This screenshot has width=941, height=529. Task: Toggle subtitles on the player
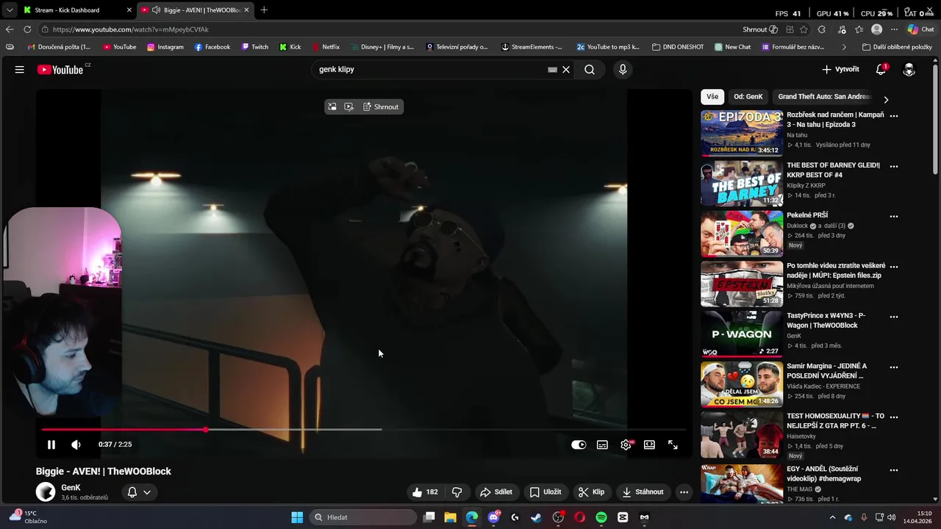pyautogui.click(x=602, y=445)
